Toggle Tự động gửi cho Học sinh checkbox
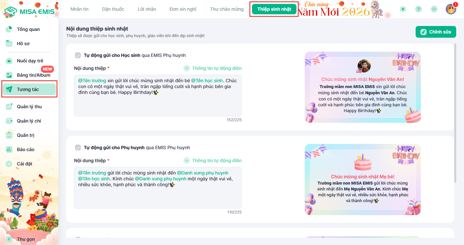 pos(78,55)
